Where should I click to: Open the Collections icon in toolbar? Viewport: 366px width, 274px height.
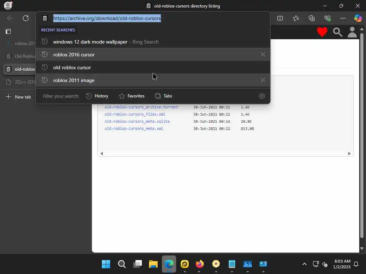[312, 18]
